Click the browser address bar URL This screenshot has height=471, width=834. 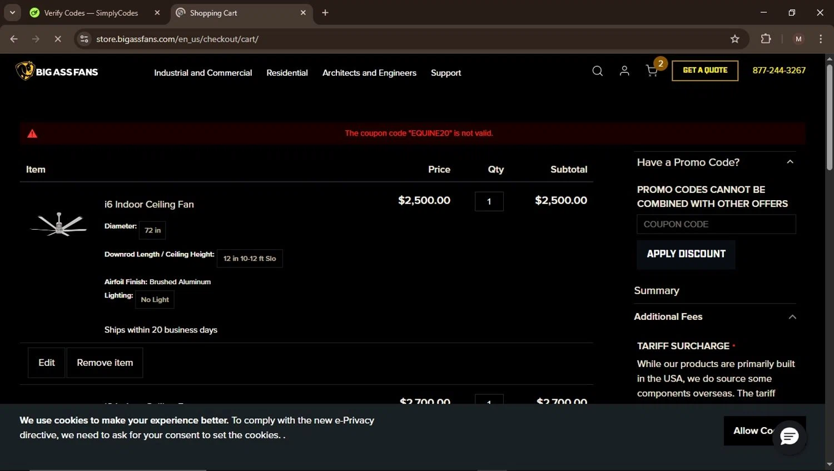[177, 39]
